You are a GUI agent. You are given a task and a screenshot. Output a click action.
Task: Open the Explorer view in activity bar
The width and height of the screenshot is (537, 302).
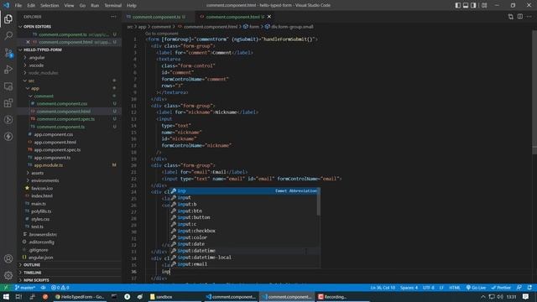pos(8,18)
